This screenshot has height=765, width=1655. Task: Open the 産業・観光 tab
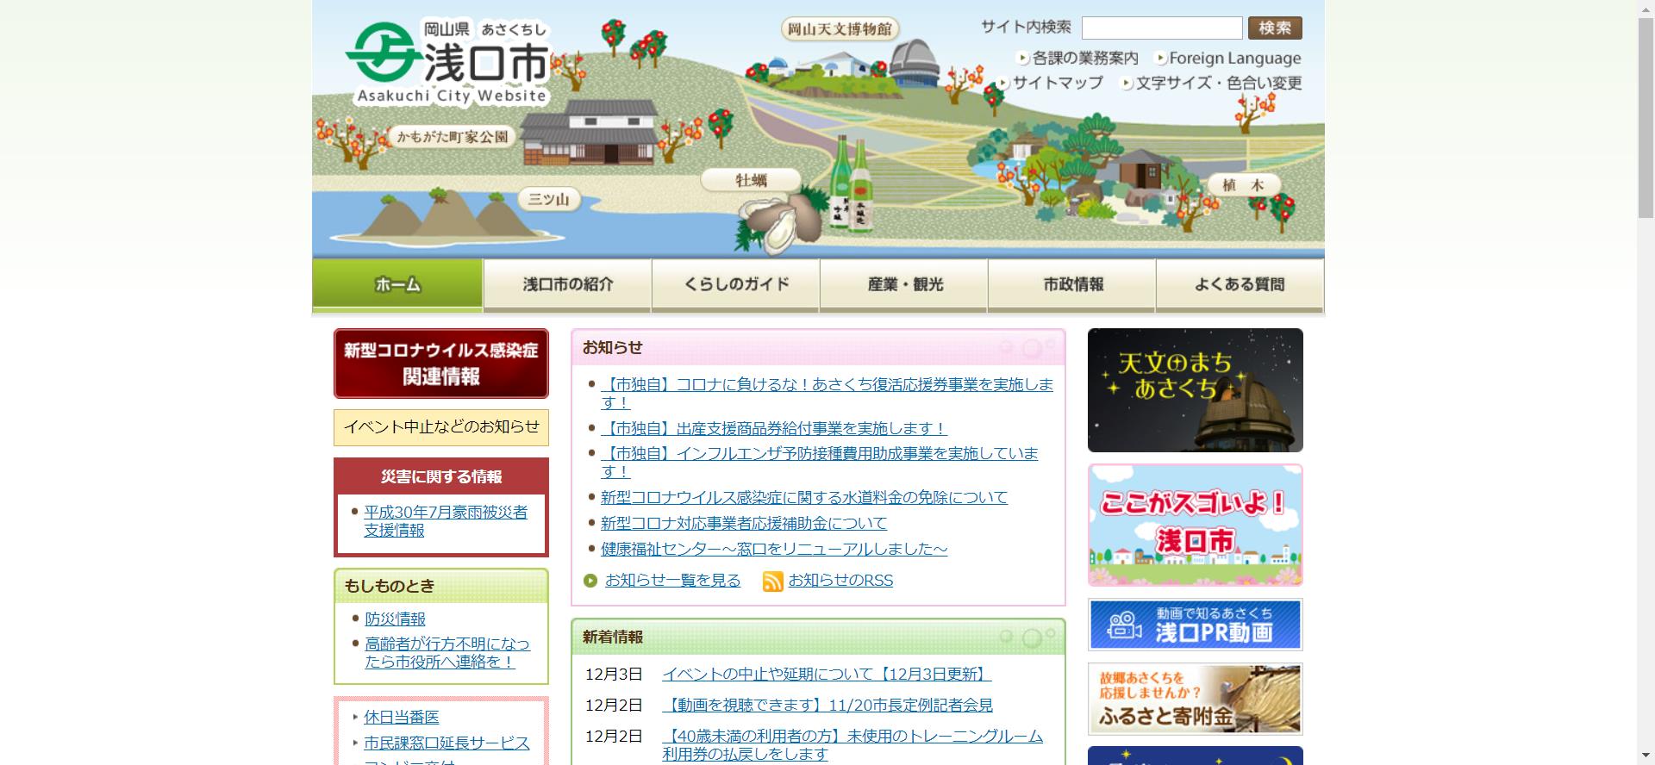[903, 285]
